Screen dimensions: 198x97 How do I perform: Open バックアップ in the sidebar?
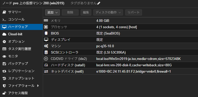[x=22, y=64]
